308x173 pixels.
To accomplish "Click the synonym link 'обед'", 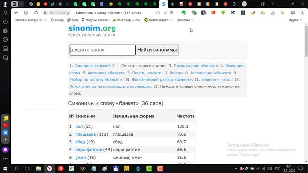I will [80, 142].
